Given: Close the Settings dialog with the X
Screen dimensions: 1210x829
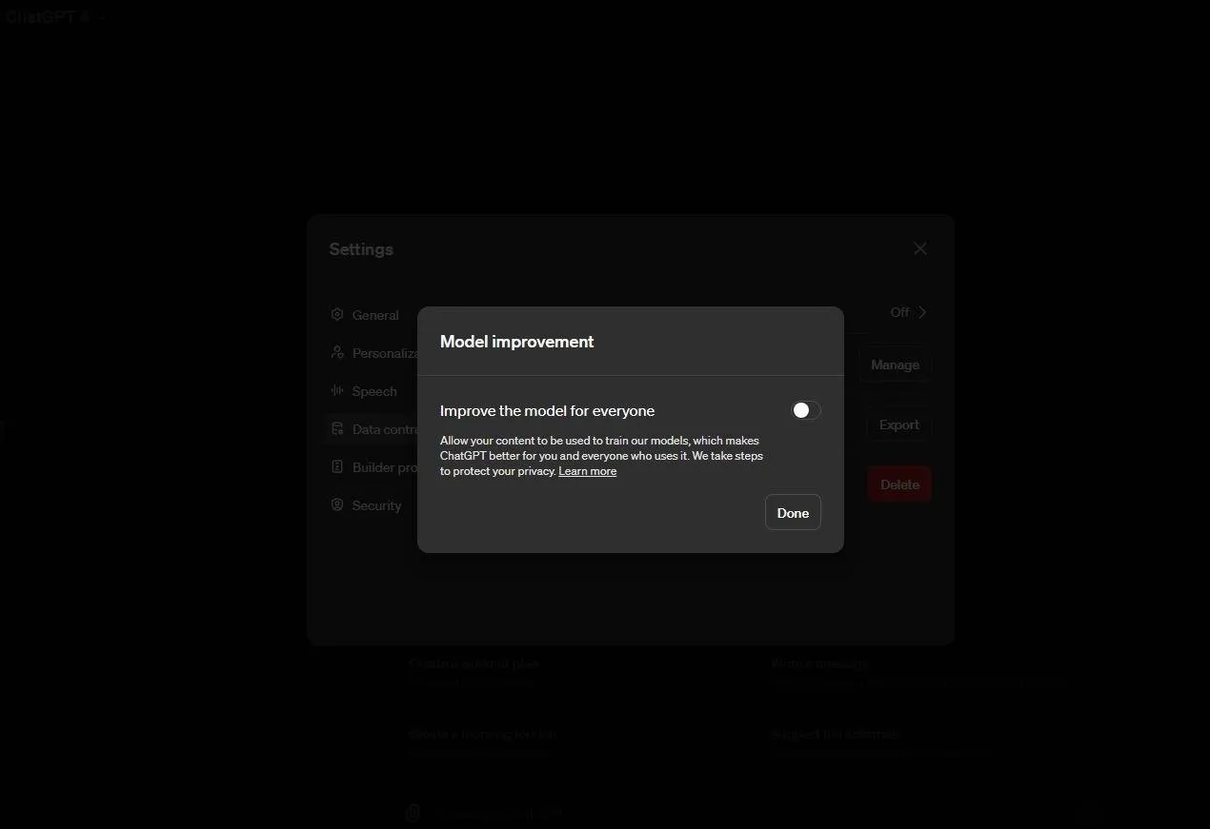Looking at the screenshot, I should (920, 248).
